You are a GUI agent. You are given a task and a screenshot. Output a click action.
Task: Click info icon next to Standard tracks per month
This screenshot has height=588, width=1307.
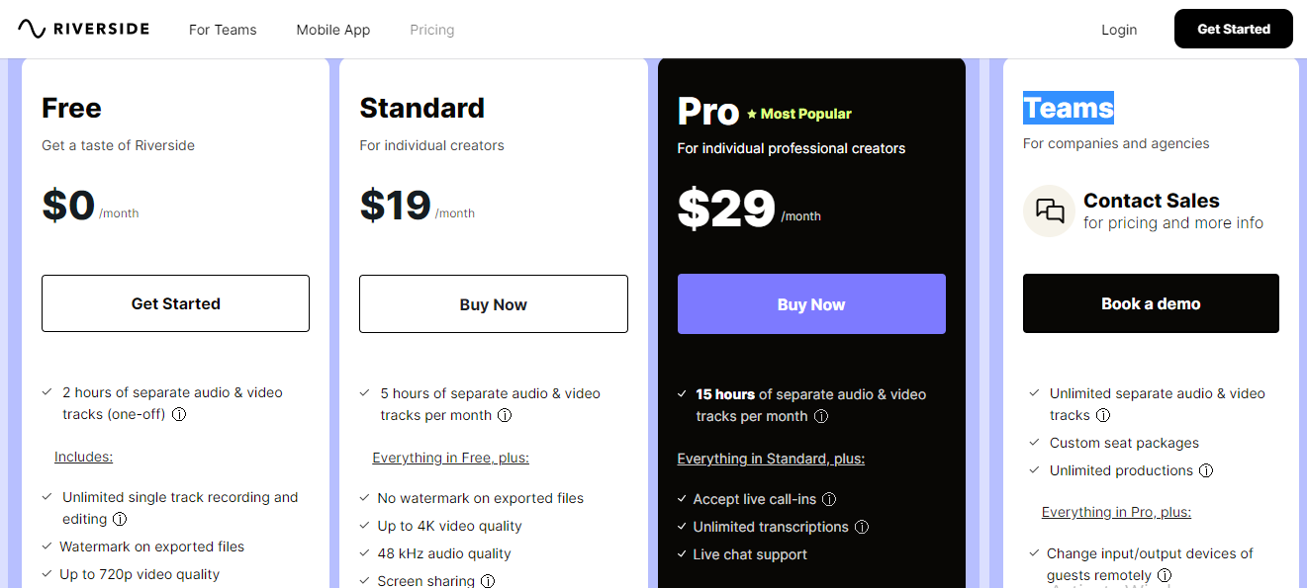tap(505, 416)
